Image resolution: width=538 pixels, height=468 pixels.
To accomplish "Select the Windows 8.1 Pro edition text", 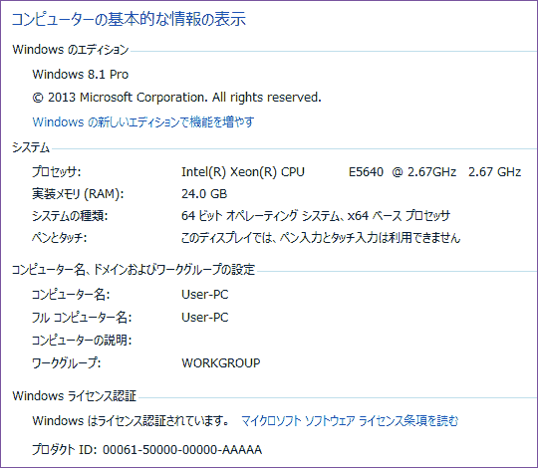I will (x=81, y=74).
